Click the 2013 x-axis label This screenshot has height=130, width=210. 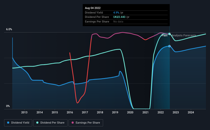[x=24, y=112]
